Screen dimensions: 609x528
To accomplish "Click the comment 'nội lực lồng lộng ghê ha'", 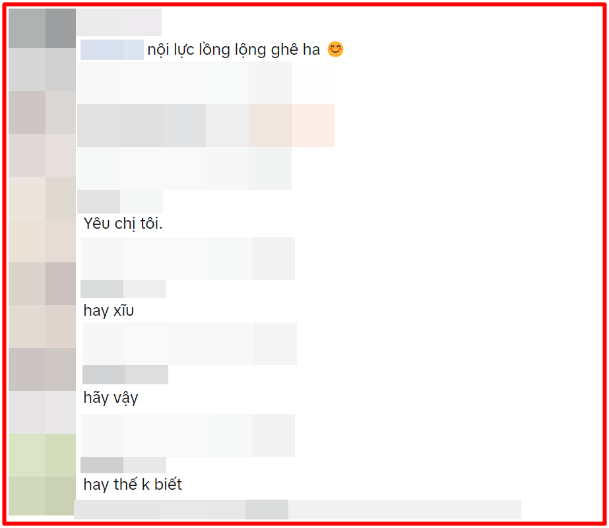I will (x=234, y=49).
